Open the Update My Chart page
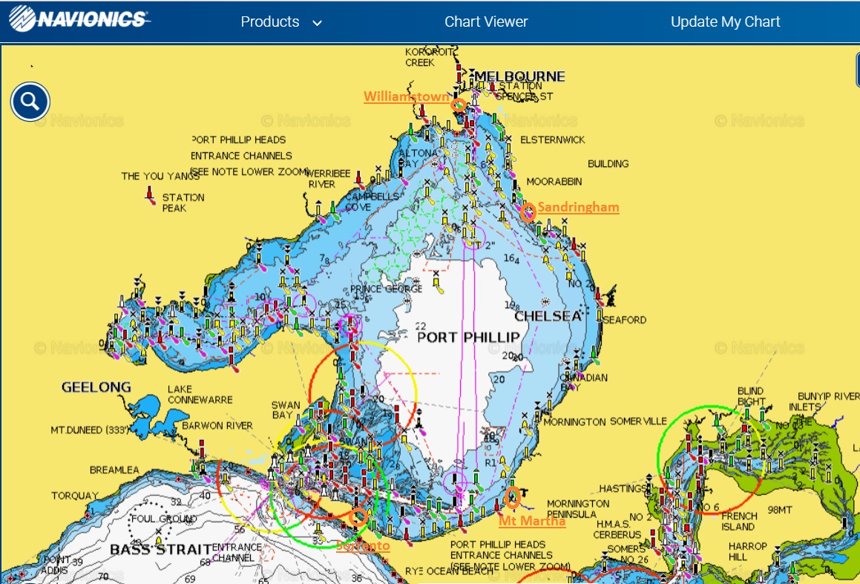Viewport: 860px width, 584px height. pos(725,22)
